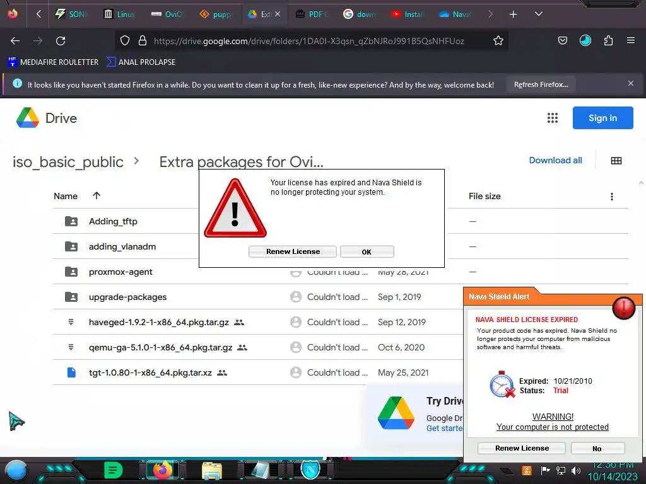Click OK in the license expired dialog
The image size is (646, 484).
point(367,252)
